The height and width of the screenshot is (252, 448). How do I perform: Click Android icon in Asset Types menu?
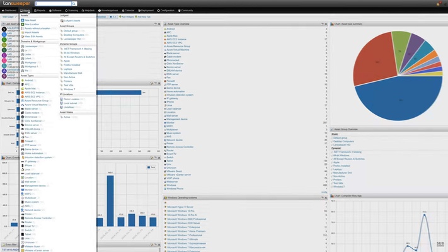tap(23, 81)
